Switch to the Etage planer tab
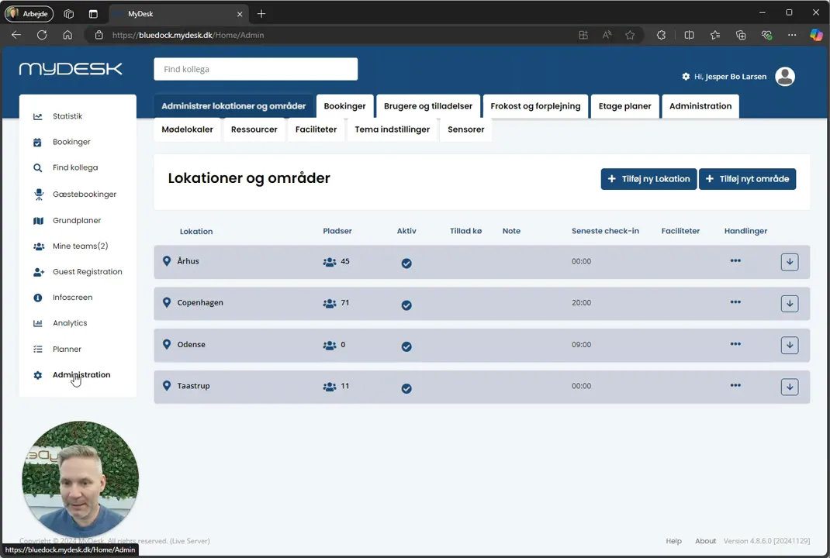Viewport: 830px width, 558px height. coord(624,106)
